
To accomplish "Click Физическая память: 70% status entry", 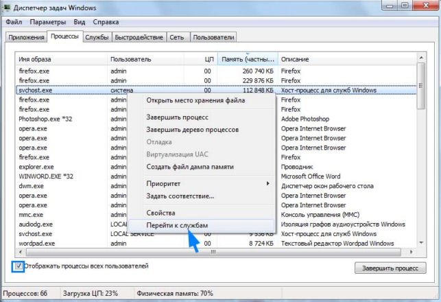I will point(175,294).
